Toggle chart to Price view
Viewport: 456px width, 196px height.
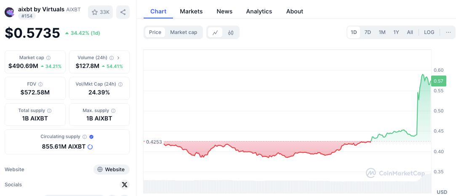155,32
